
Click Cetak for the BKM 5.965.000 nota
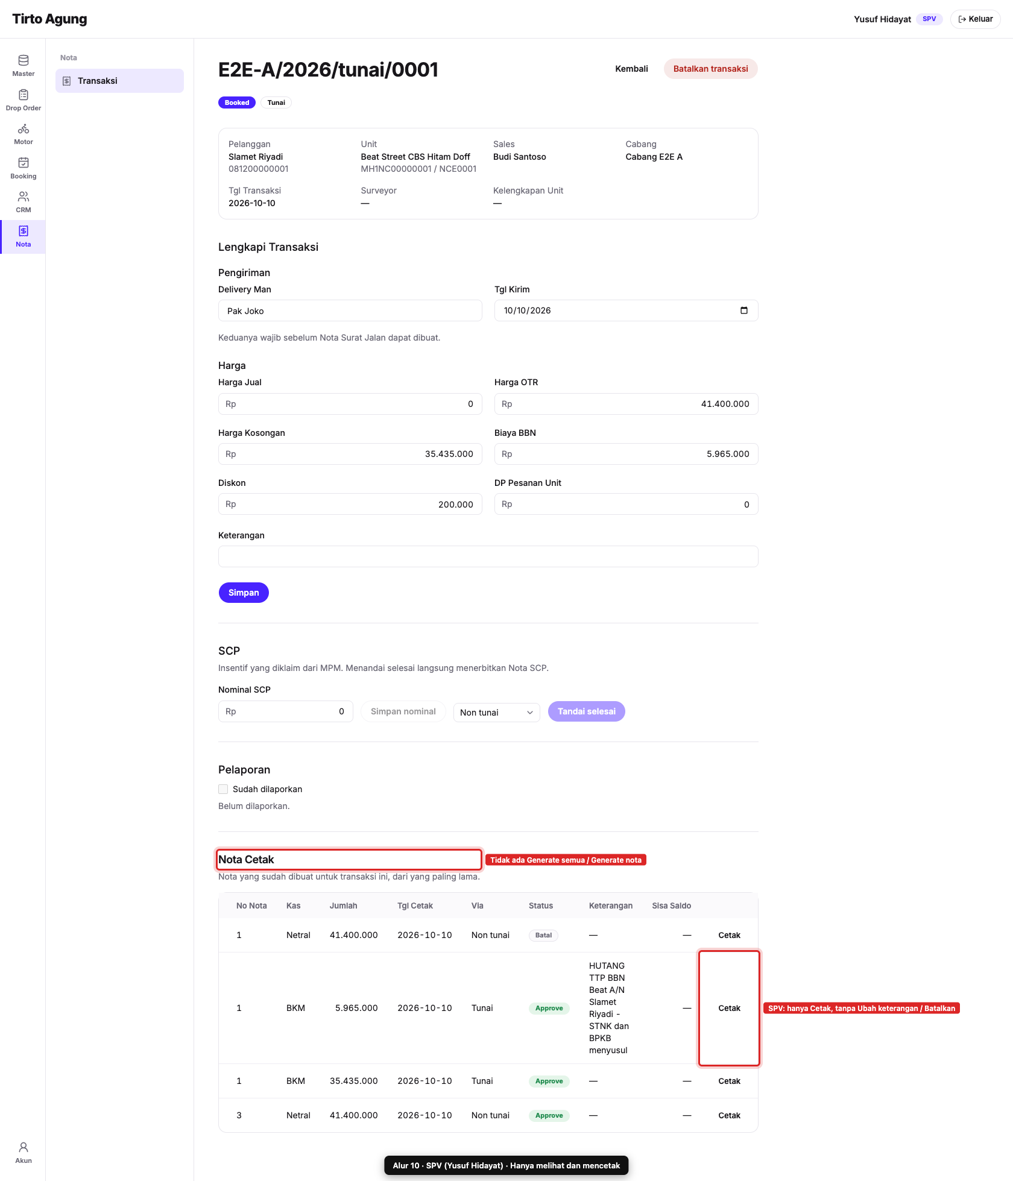(x=729, y=1008)
